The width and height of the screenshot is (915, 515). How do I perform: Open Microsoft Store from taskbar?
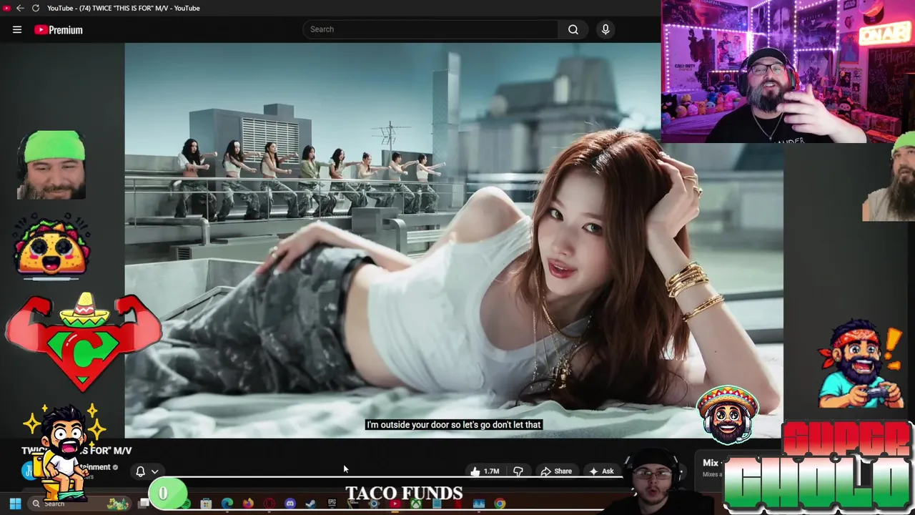pos(206,504)
